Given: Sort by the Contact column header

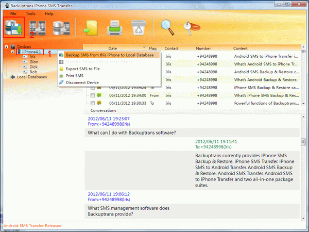Looking at the screenshot, I should tap(171, 48).
